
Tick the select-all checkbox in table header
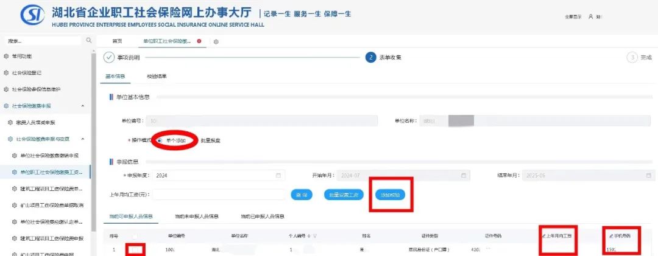point(135,236)
